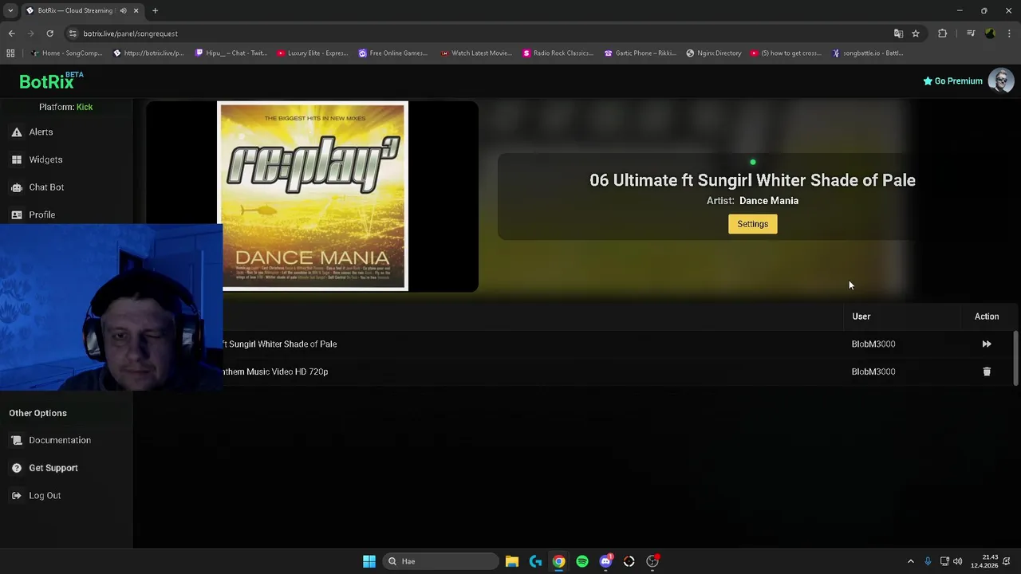
Task: Show hidden system tray icons
Action: [910, 561]
